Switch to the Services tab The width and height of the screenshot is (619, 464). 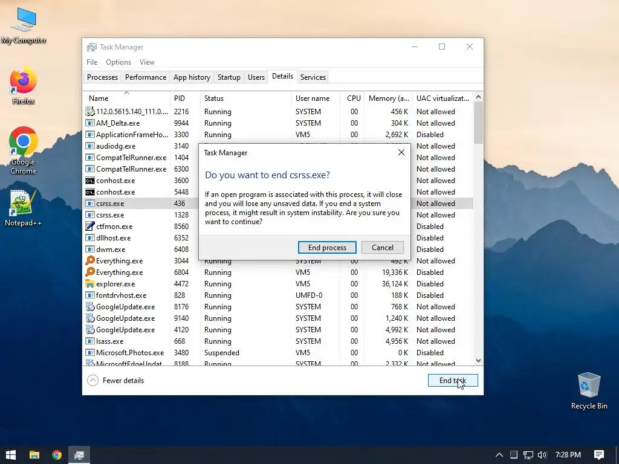point(313,77)
